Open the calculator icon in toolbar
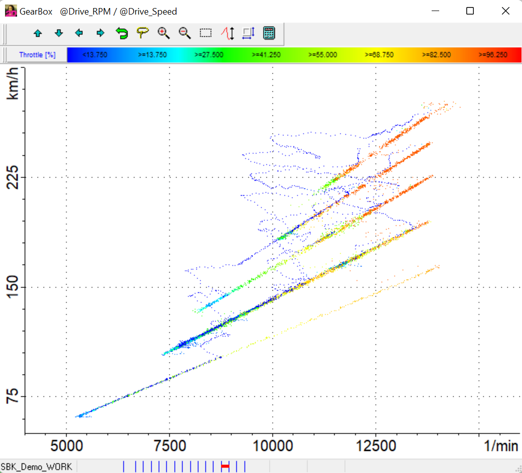This screenshot has width=522, height=473. coord(269,34)
